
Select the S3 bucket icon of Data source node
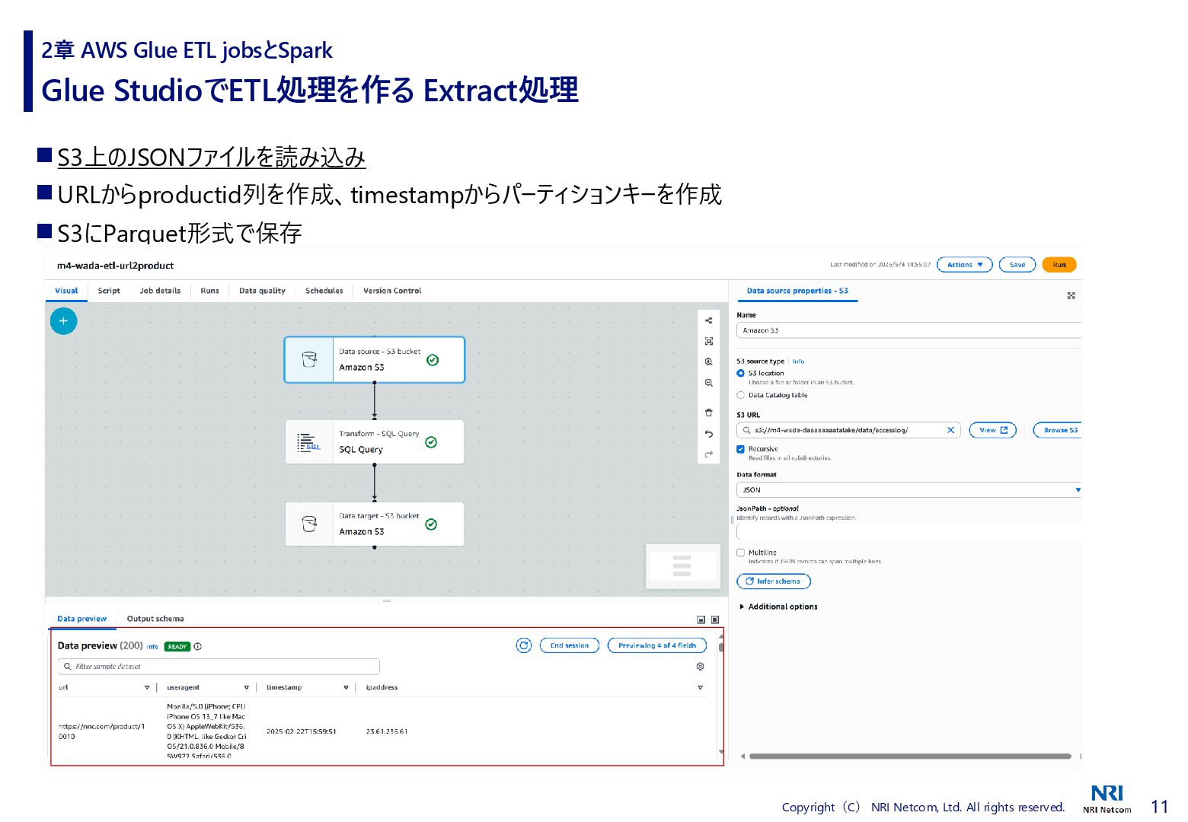click(x=309, y=359)
